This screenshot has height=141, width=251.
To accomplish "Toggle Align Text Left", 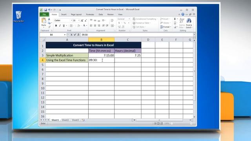I will pyautogui.click(x=91, y=25).
